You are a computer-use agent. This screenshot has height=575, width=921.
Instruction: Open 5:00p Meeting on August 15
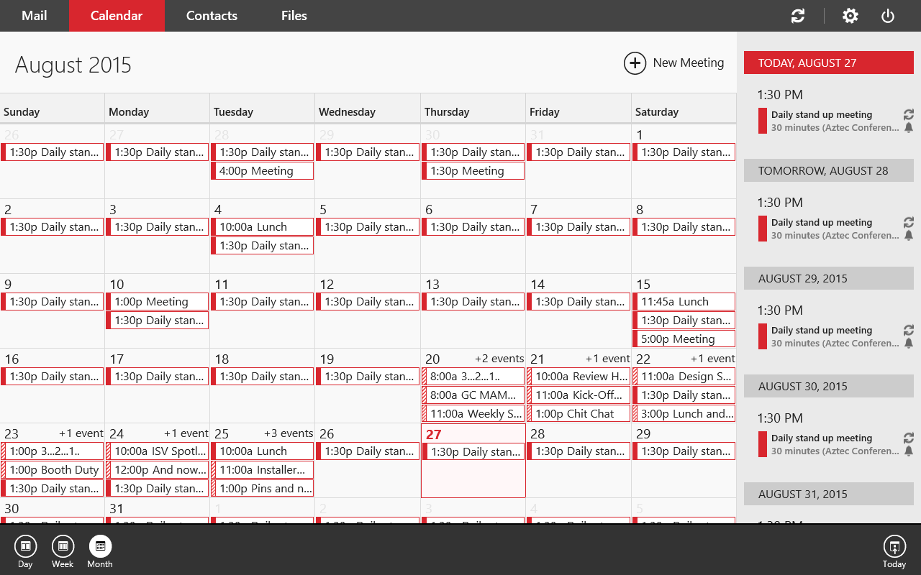[684, 339]
